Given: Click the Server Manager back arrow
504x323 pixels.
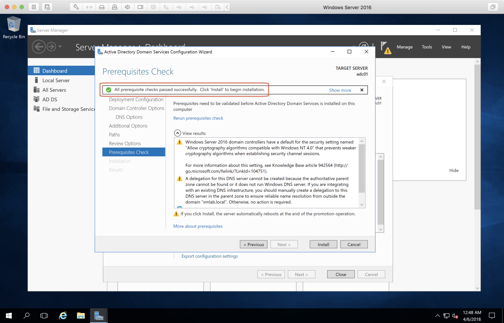Looking at the screenshot, I should click(38, 47).
